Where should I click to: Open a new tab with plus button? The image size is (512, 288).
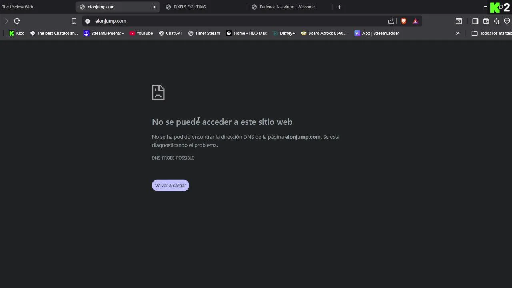coord(340,7)
